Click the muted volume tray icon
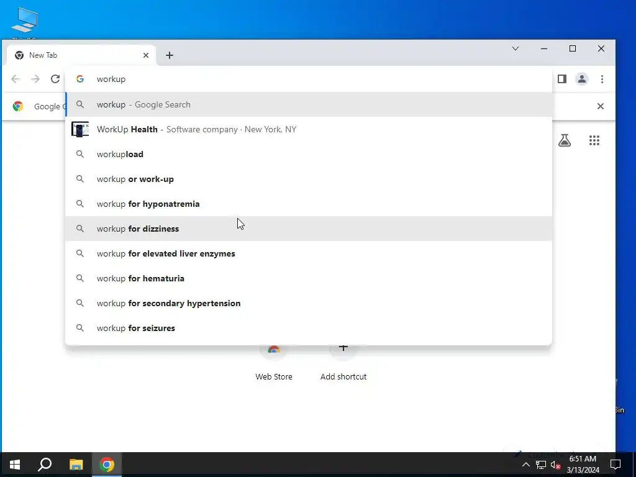The width and height of the screenshot is (636, 477). pyautogui.click(x=556, y=465)
